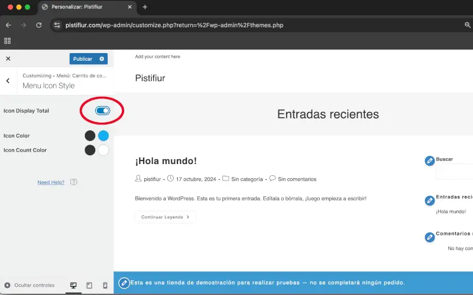Edit the Entradas recientes widget pencil icon
The height and width of the screenshot is (295, 473).
(x=430, y=201)
